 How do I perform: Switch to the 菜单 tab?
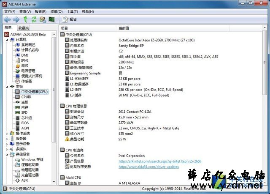pyautogui.click(x=8, y=27)
